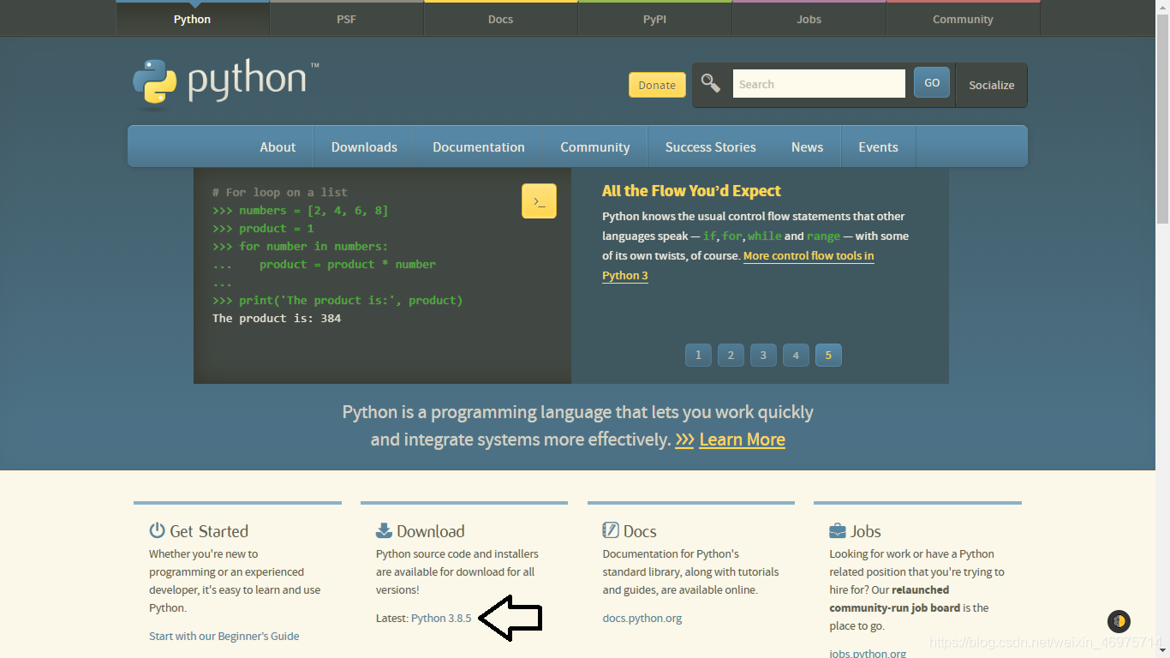Open the Success Stories menu
The height and width of the screenshot is (658, 1170).
[711, 147]
